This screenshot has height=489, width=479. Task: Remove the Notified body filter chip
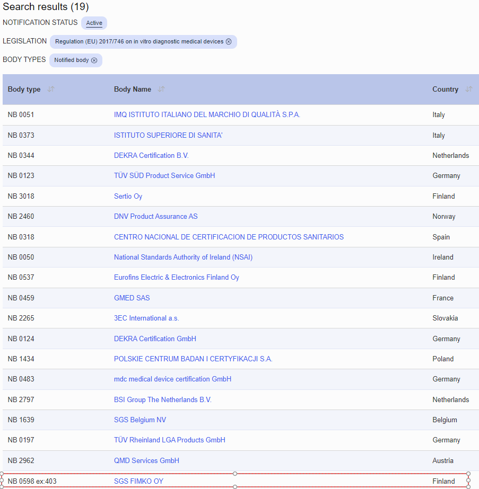(x=94, y=60)
